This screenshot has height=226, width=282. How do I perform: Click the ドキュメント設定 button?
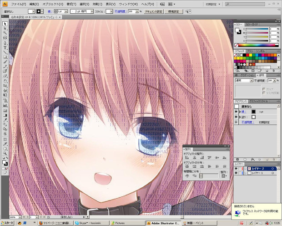(154, 11)
